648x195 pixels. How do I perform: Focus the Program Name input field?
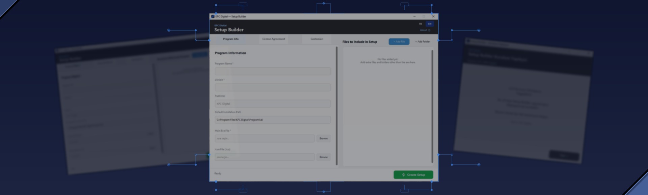click(x=273, y=71)
